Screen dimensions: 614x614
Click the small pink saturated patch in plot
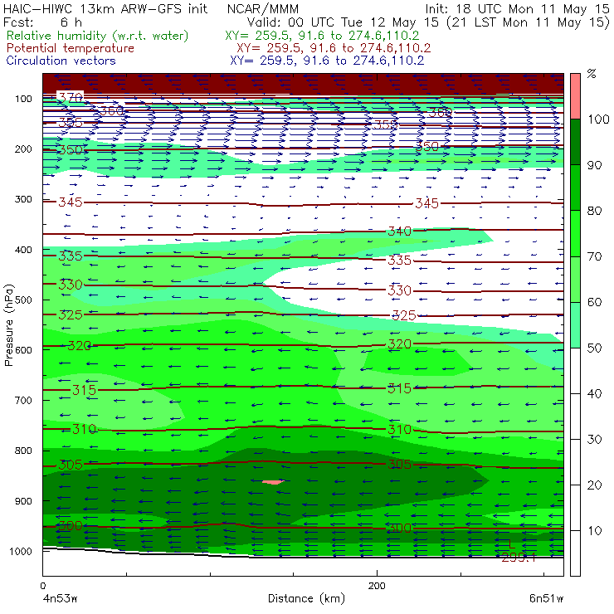point(273,481)
